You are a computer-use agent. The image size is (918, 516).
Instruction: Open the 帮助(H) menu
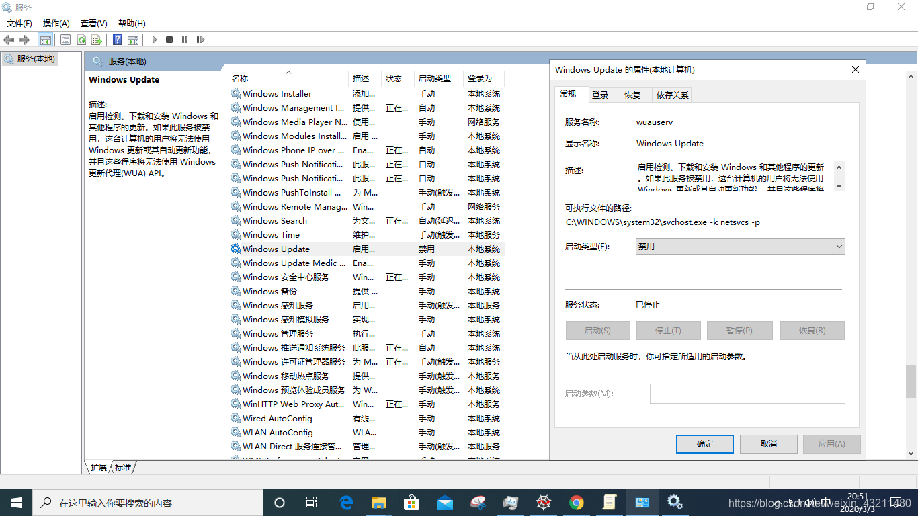(x=131, y=23)
